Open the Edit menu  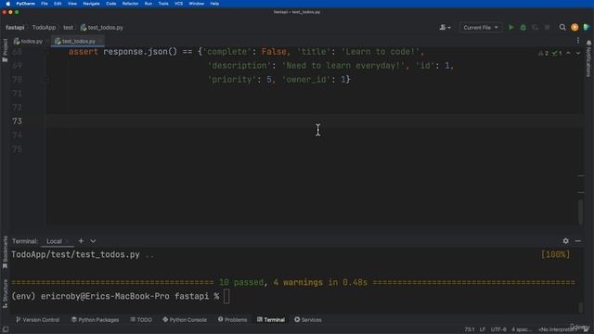coord(58,4)
